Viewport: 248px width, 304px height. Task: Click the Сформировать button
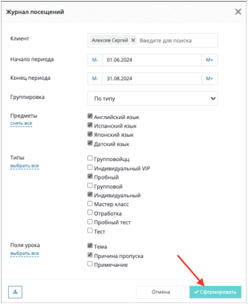215,292
